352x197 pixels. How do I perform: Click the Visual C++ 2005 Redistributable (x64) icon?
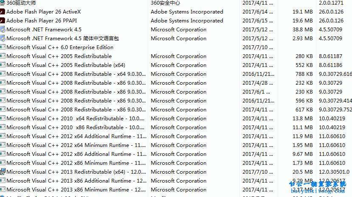(3, 65)
